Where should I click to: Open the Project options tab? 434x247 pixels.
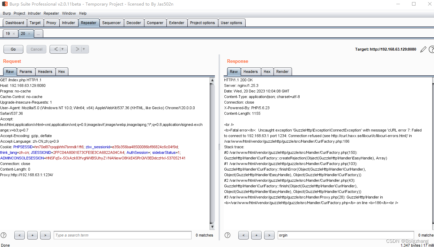202,23
